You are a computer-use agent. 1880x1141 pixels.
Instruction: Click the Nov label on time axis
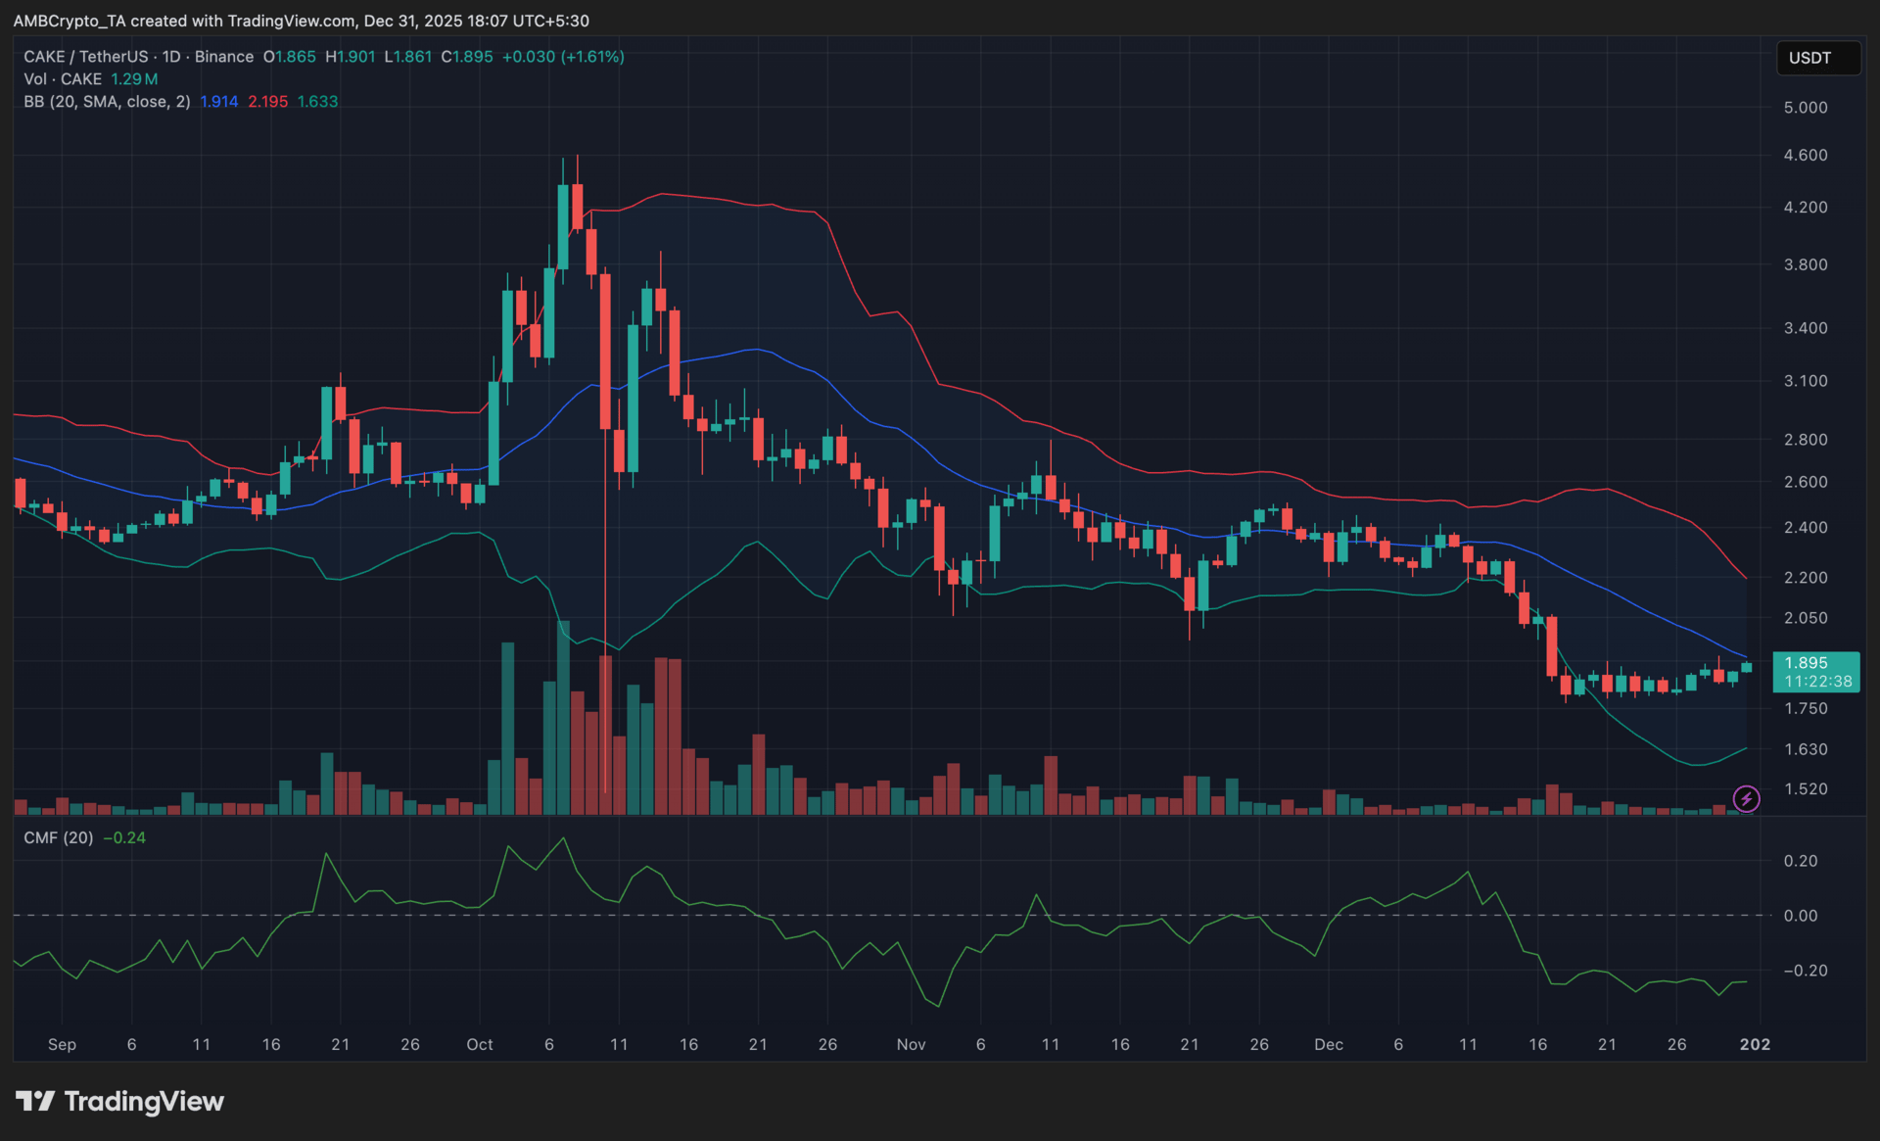click(911, 1045)
